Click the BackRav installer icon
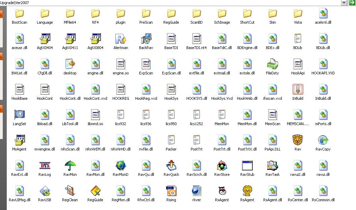This screenshot has height=210, width=356. [146, 39]
